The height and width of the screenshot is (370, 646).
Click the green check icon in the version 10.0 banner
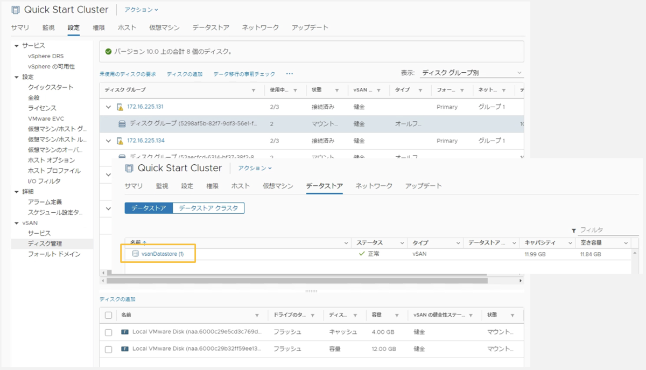[108, 52]
